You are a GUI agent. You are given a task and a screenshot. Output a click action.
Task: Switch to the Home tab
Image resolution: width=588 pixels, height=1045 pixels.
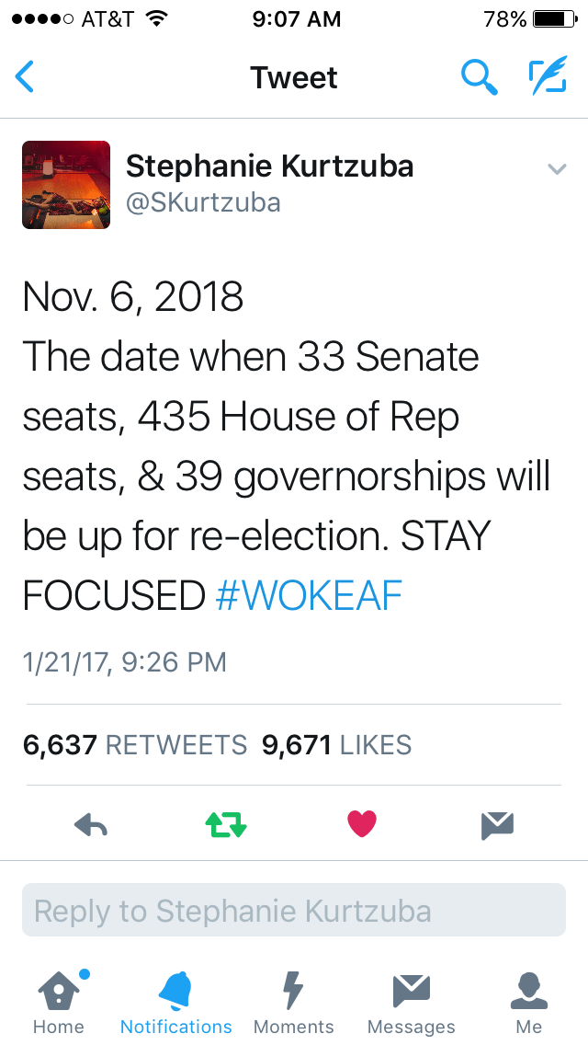[x=59, y=1002]
